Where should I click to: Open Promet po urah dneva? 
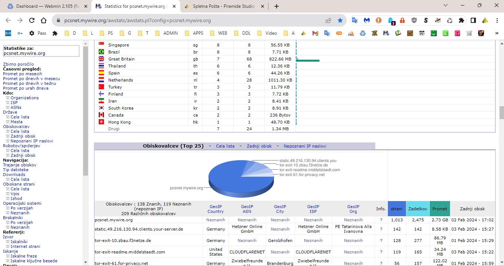[26, 88]
